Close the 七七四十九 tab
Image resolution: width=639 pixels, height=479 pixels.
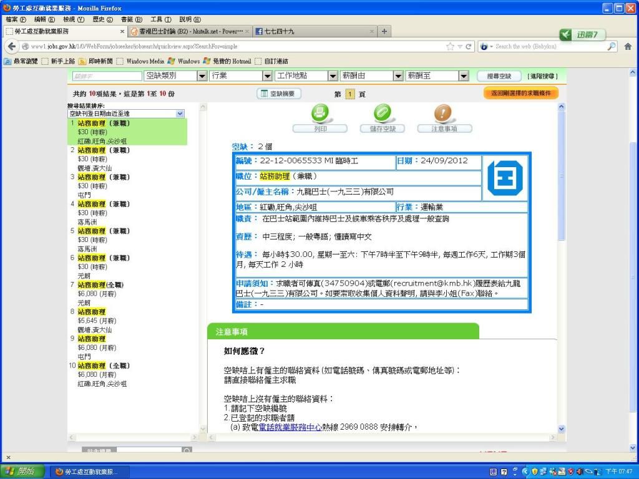[x=372, y=31]
